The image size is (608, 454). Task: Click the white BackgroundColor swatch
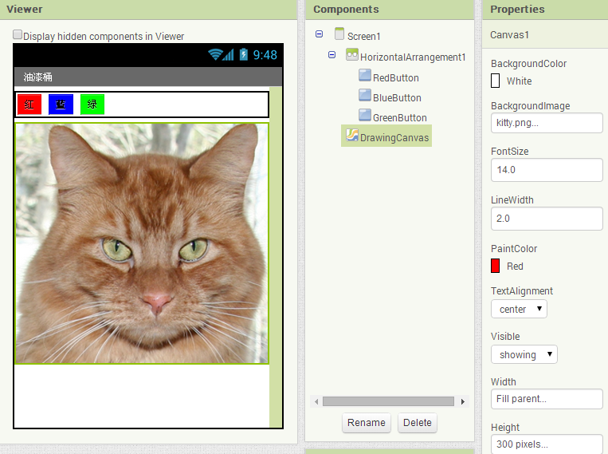click(x=496, y=81)
